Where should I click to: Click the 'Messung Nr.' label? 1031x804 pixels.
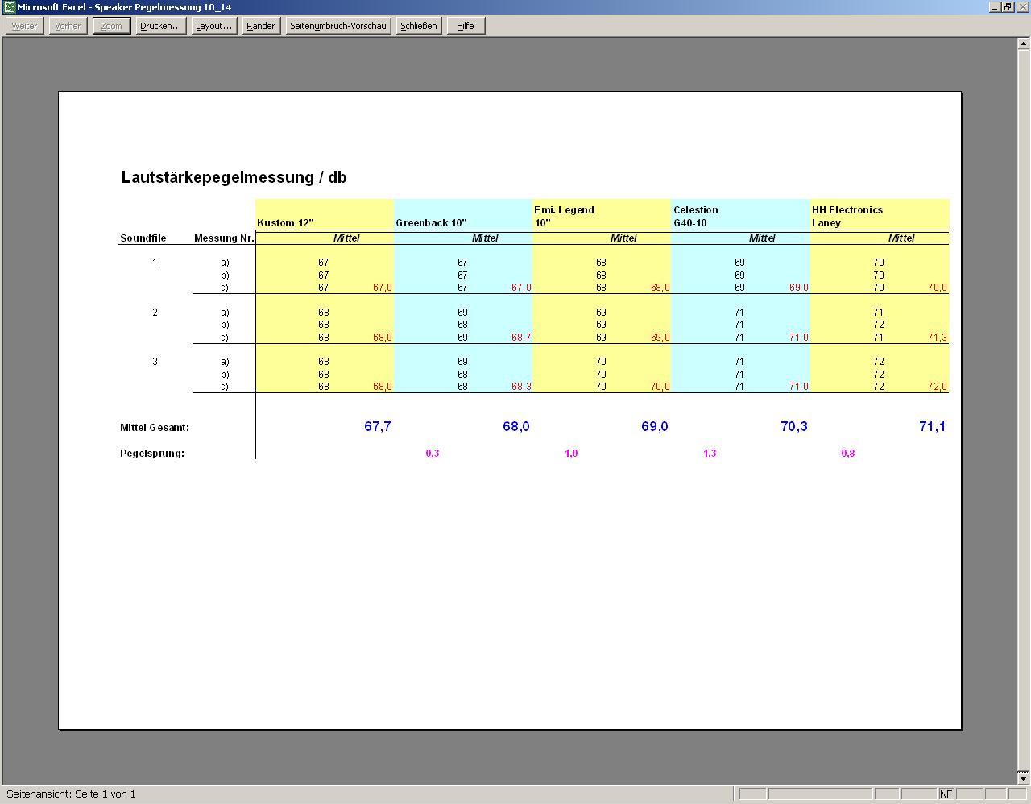pyautogui.click(x=224, y=238)
